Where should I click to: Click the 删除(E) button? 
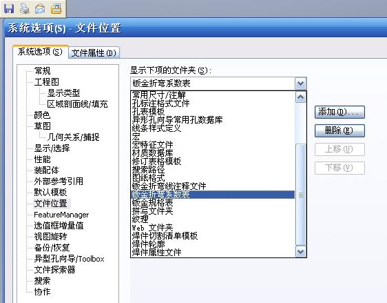[x=339, y=130]
